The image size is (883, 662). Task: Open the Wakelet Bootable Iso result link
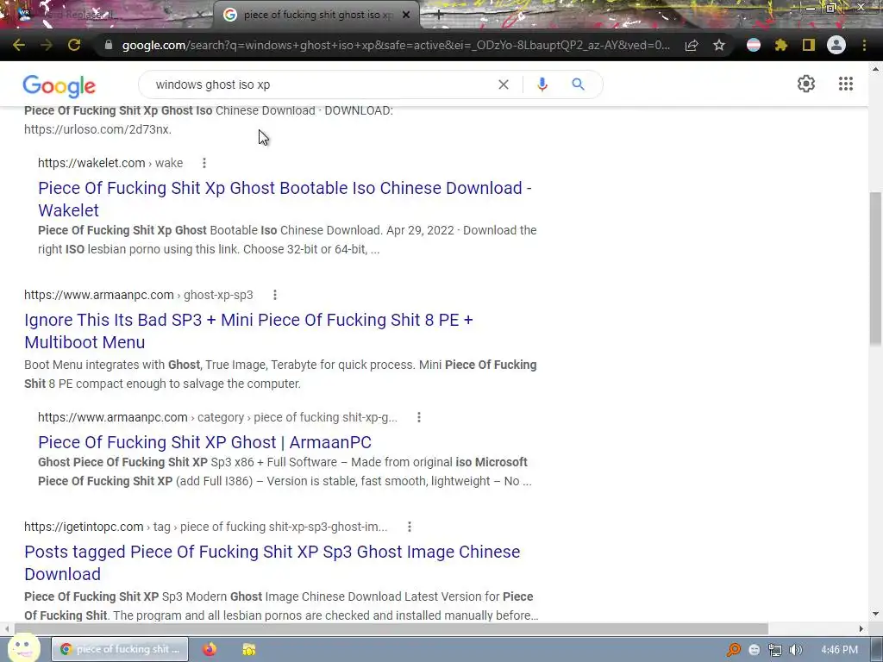(285, 199)
